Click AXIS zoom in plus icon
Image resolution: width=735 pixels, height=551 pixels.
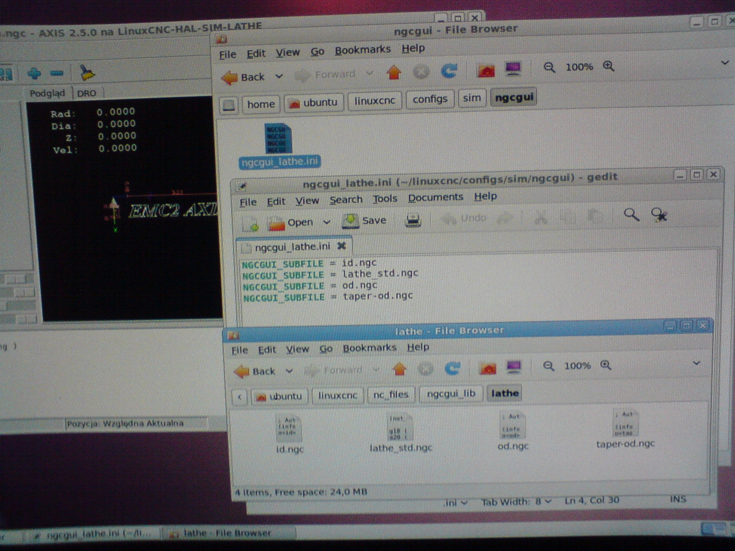pos(34,73)
